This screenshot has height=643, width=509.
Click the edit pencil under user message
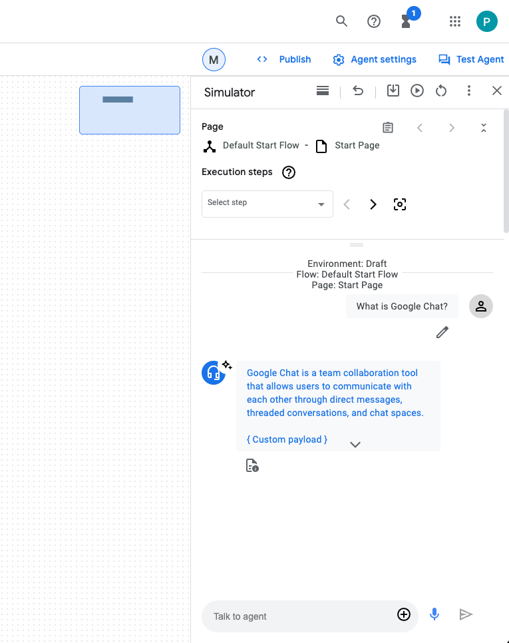pos(442,332)
